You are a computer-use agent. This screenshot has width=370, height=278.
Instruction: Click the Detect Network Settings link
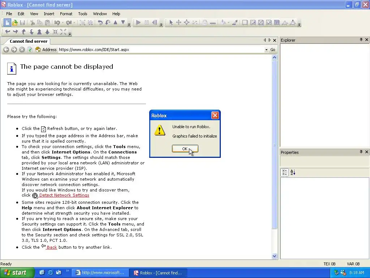pyautogui.click(x=64, y=195)
